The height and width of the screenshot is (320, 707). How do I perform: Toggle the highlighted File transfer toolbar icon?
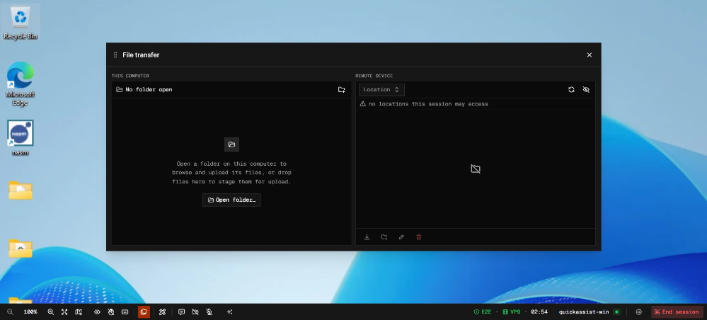tap(144, 312)
